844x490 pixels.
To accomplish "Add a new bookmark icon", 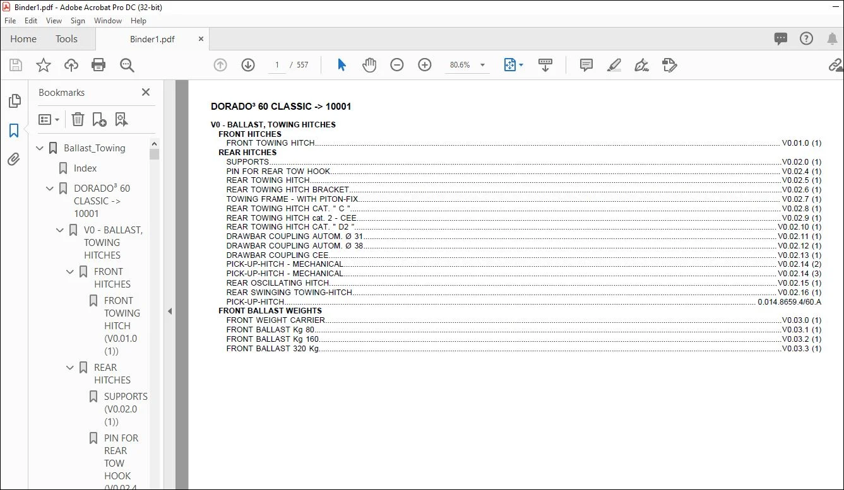I will 99,119.
